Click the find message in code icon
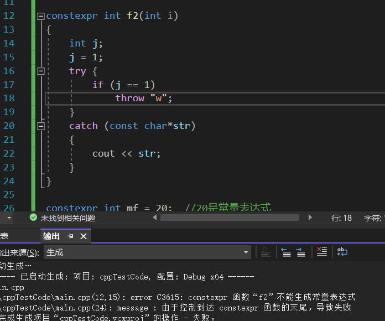Viewport: 385px width, 321px height. tap(266, 252)
